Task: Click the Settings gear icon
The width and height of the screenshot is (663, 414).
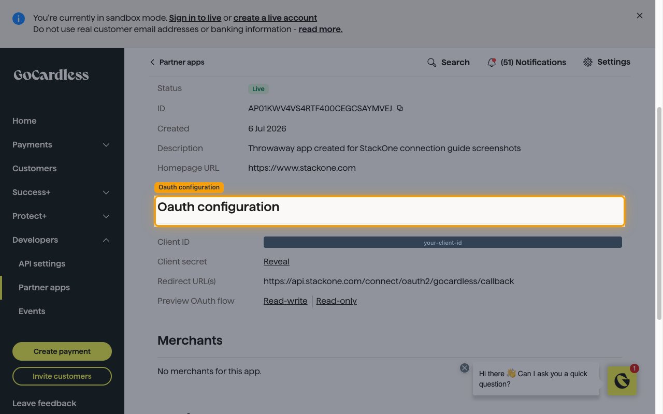Action: pyautogui.click(x=587, y=62)
